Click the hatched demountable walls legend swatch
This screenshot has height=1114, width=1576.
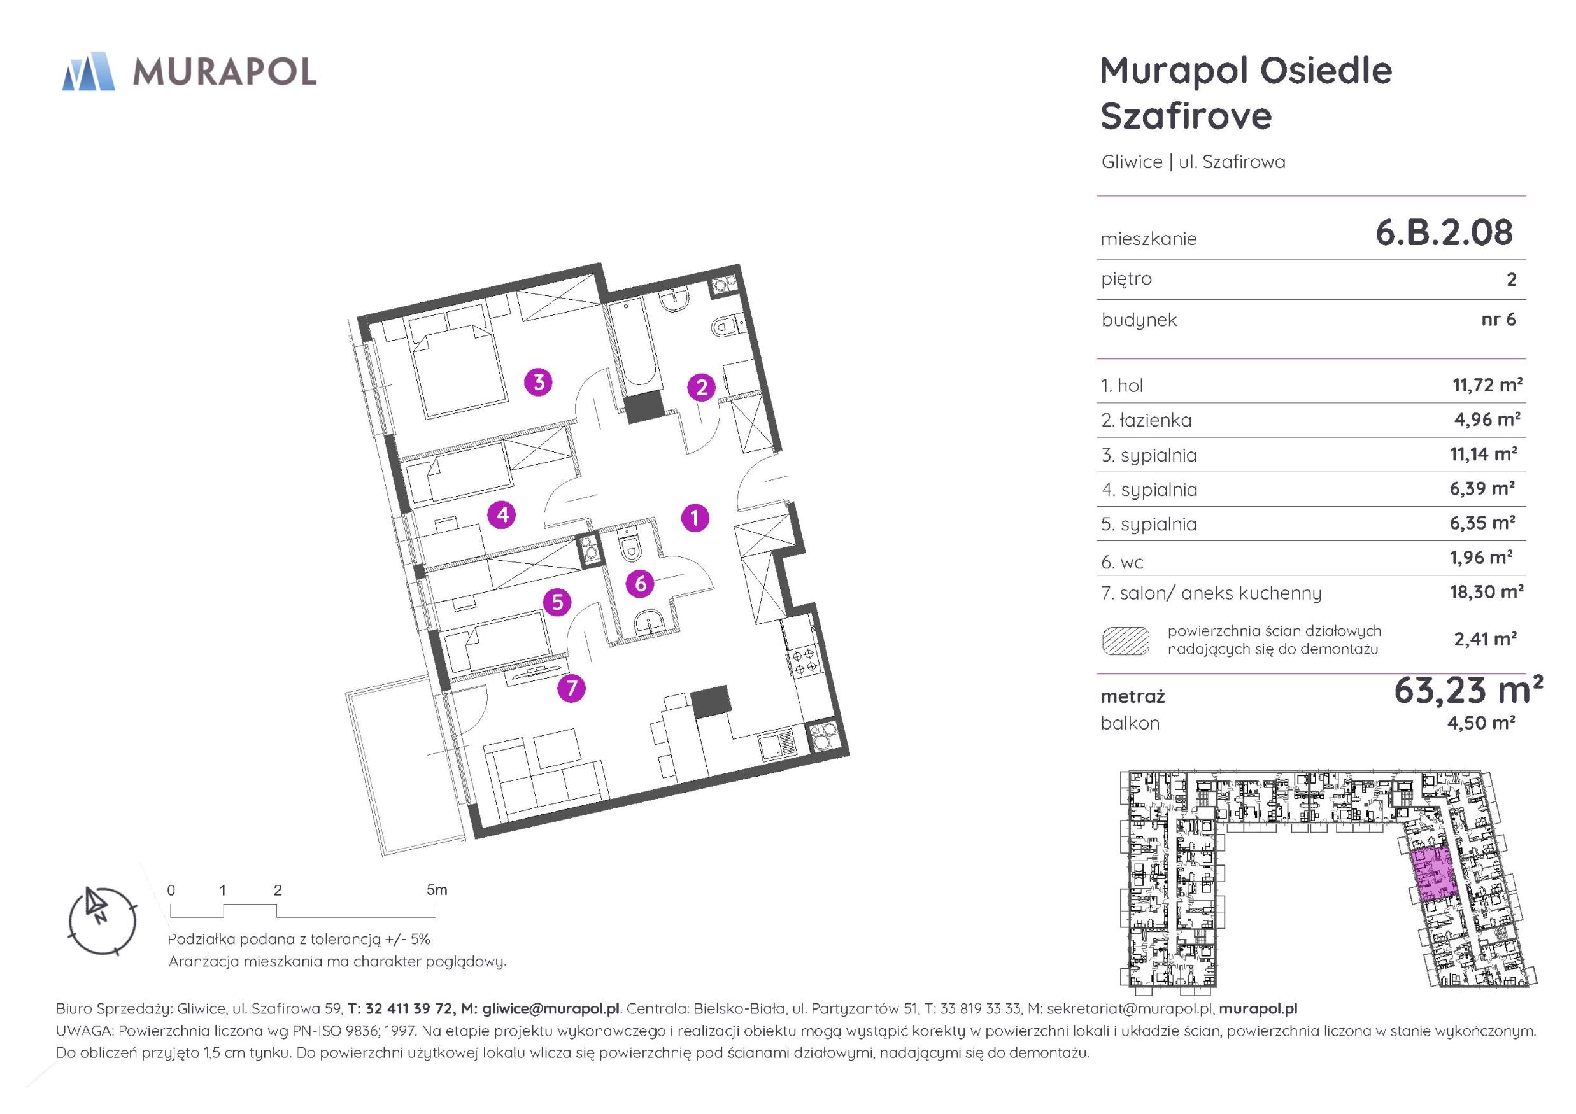pyautogui.click(x=1126, y=640)
